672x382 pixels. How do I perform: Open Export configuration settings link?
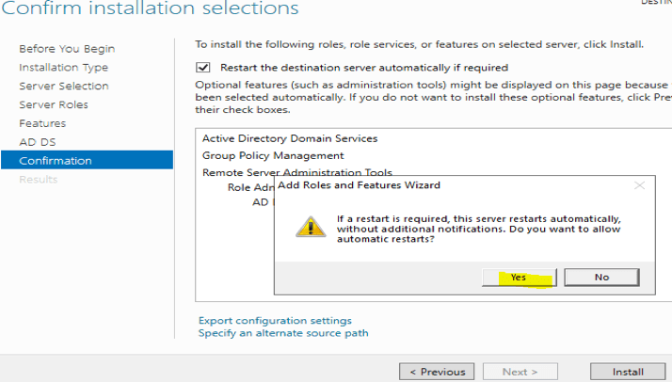(x=275, y=321)
